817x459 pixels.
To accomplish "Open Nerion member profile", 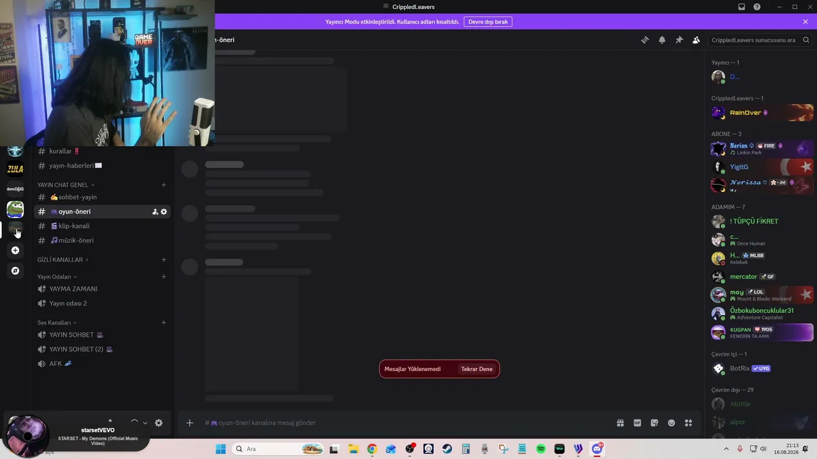I will [762, 149].
